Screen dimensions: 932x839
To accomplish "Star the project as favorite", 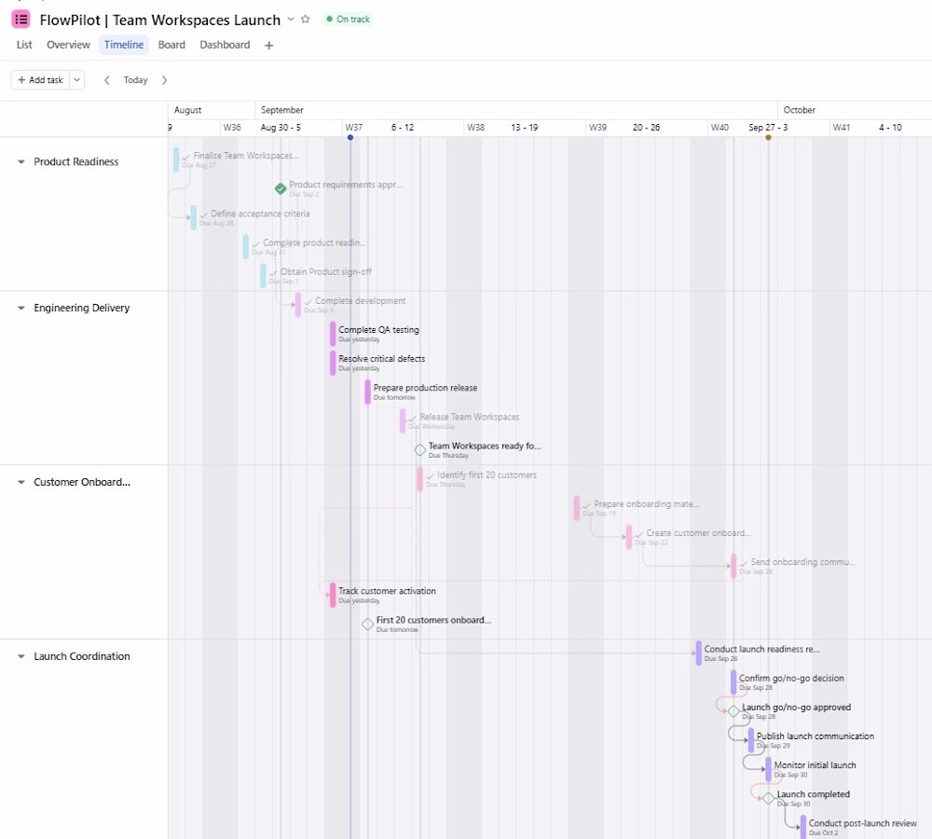I will click(x=306, y=19).
